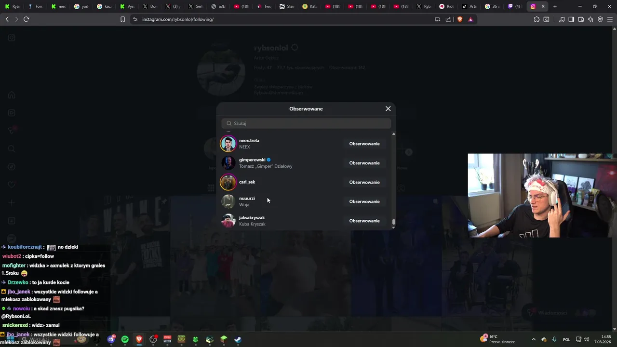The width and height of the screenshot is (617, 347).
Task: Open Spotify from the taskbar
Action: [125, 339]
